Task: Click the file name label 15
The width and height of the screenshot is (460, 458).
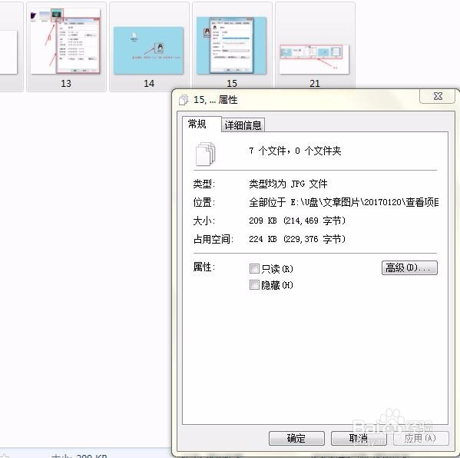Action: pyautogui.click(x=232, y=84)
